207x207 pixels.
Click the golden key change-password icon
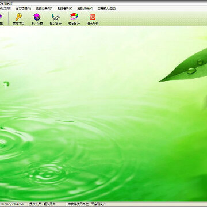pyautogui.click(x=18, y=17)
